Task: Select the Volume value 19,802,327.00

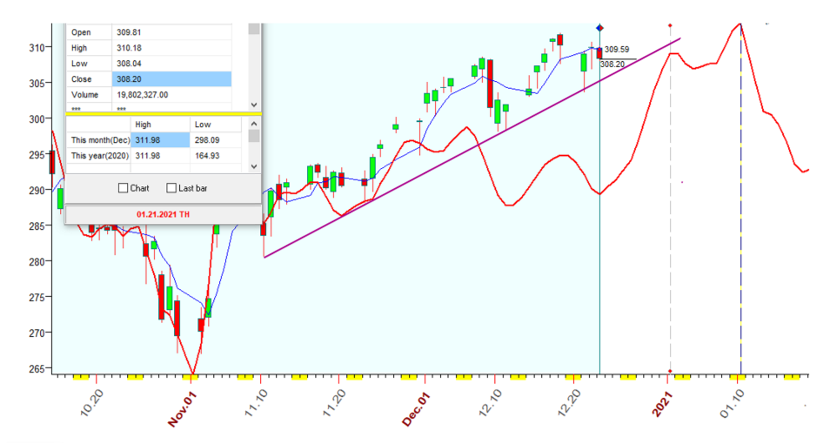Action: (171, 95)
